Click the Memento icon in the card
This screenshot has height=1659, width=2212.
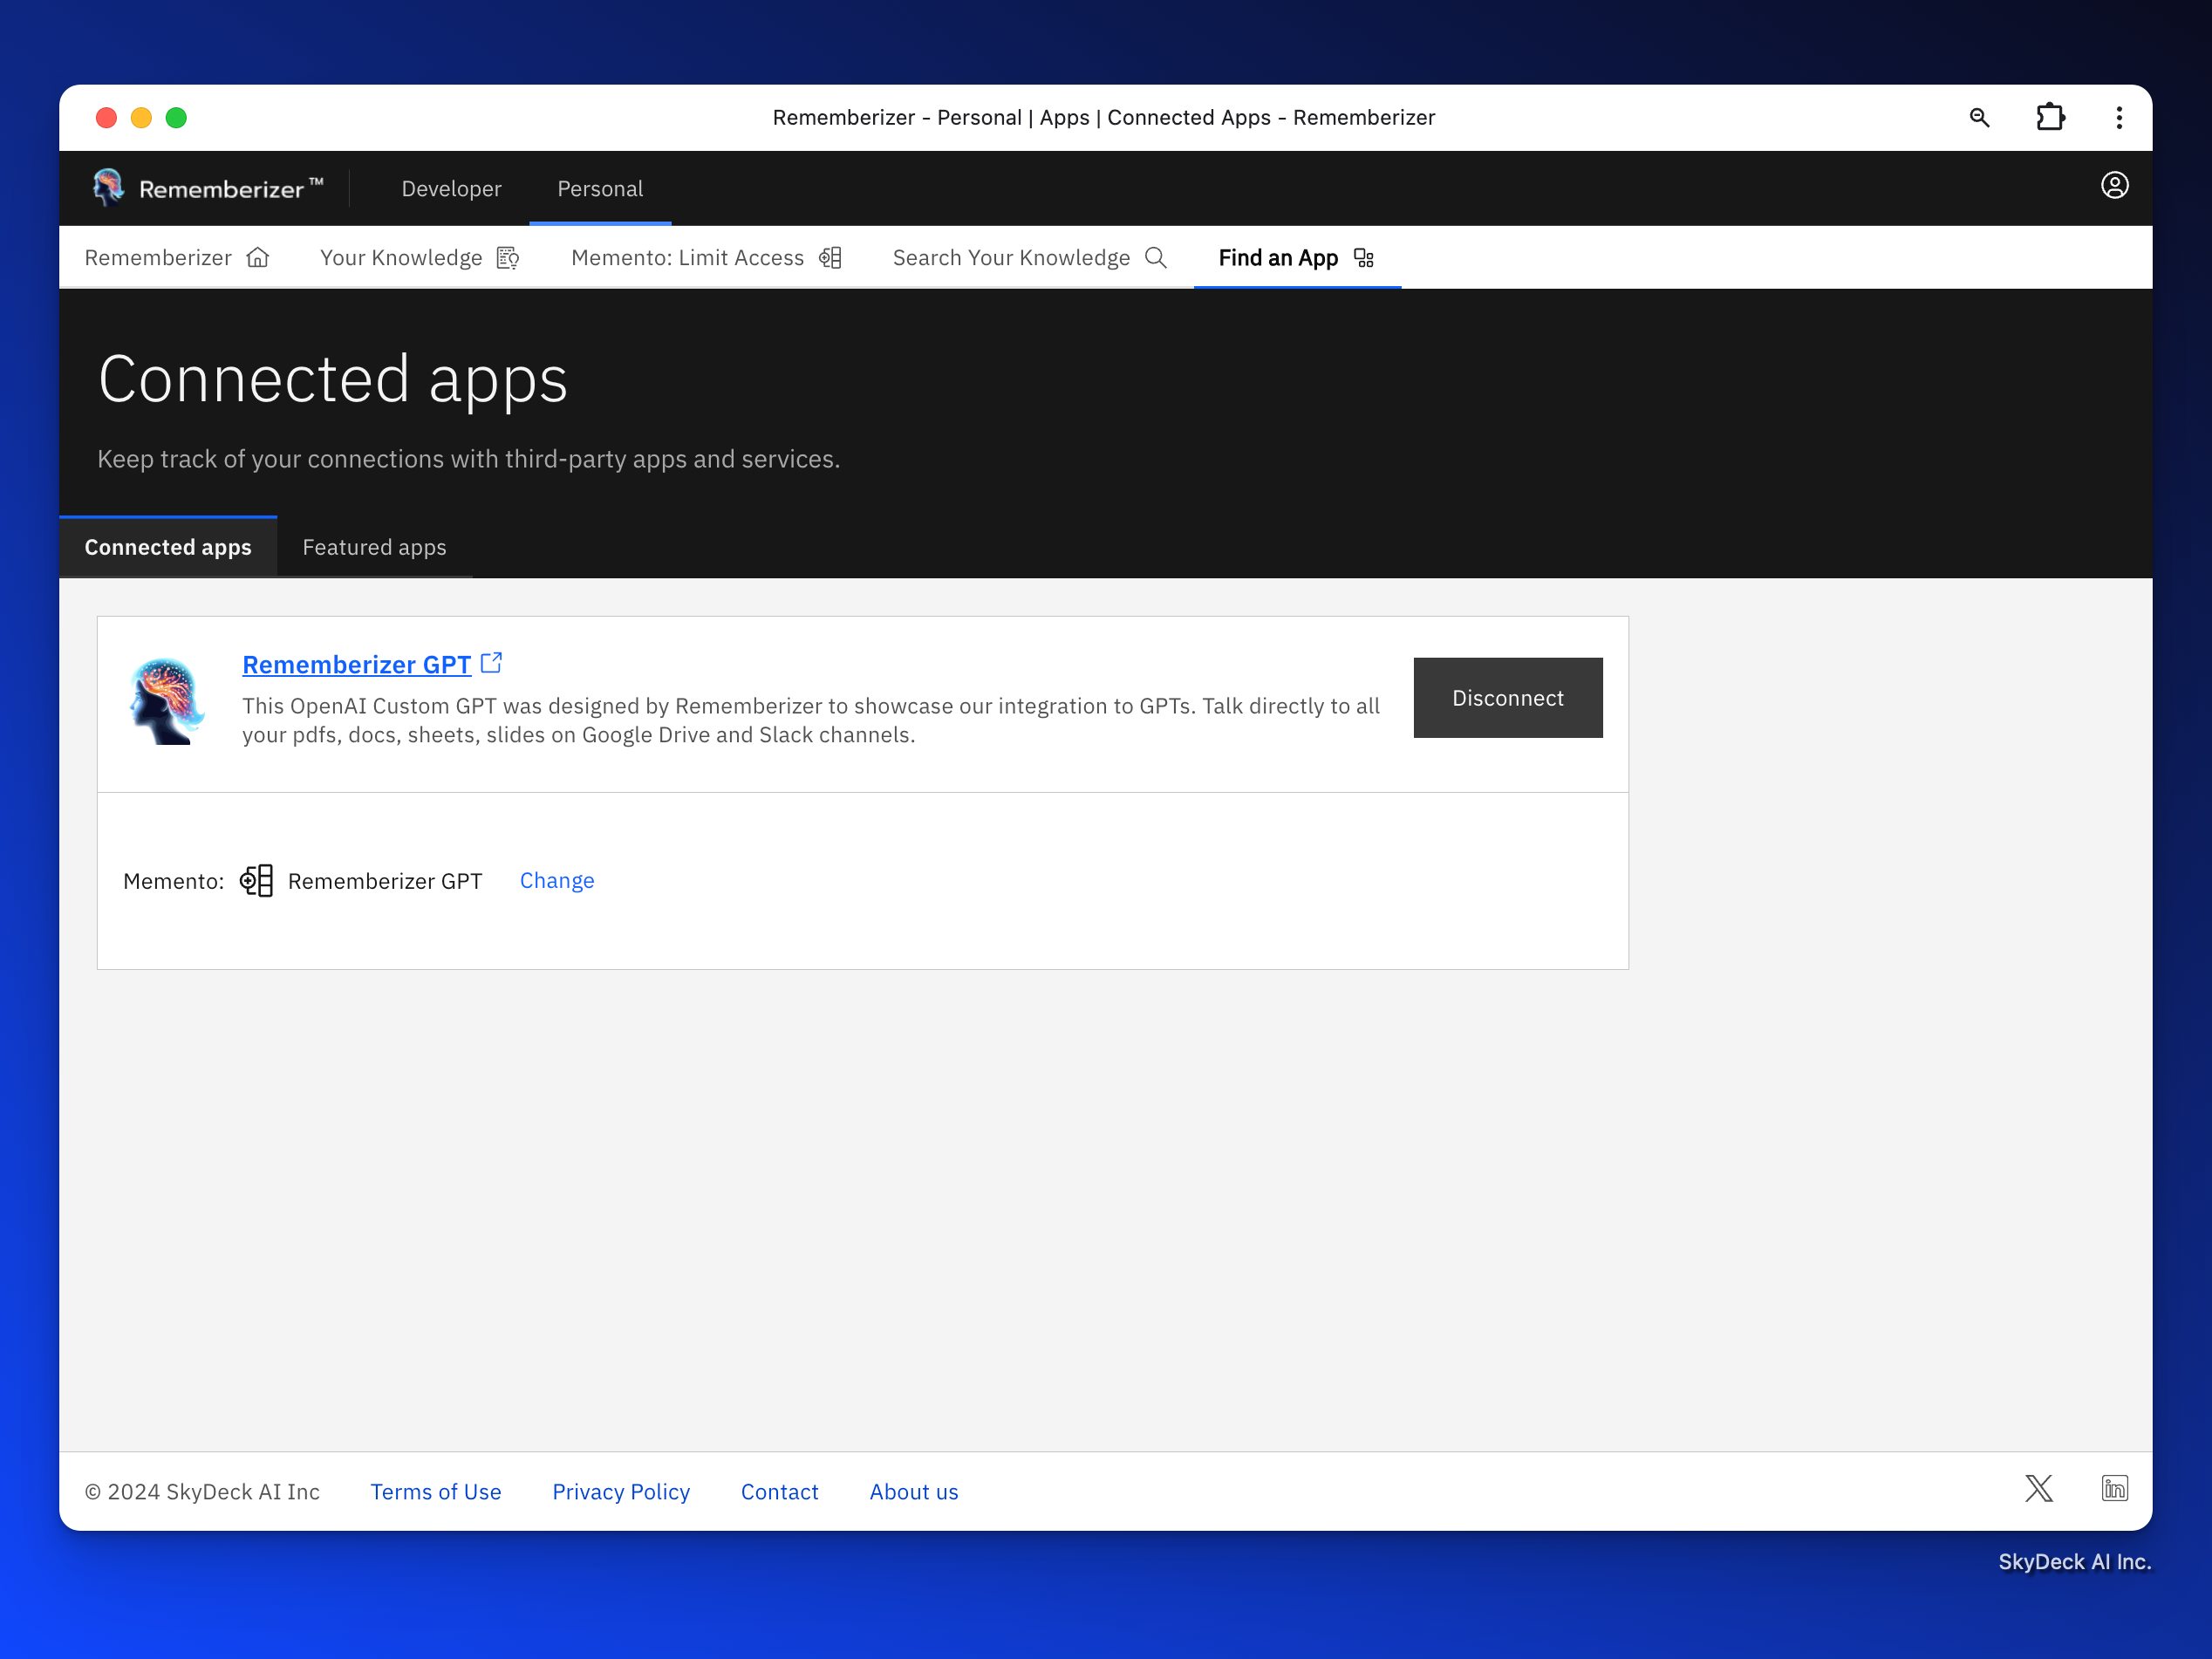tap(256, 880)
